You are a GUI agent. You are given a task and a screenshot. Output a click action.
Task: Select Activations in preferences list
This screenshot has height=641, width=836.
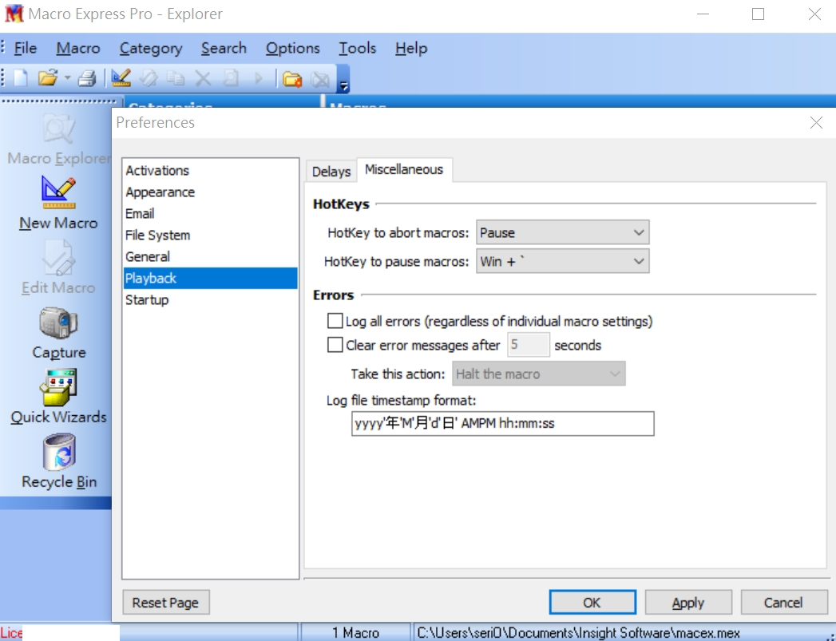pos(211,171)
